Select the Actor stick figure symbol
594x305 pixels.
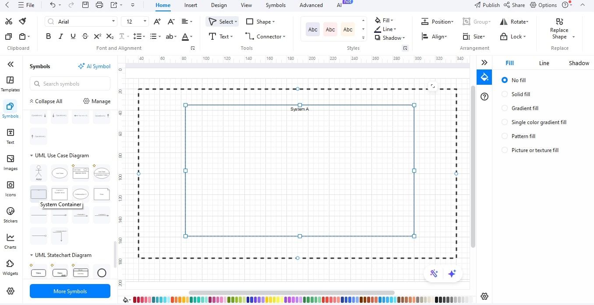point(39,173)
